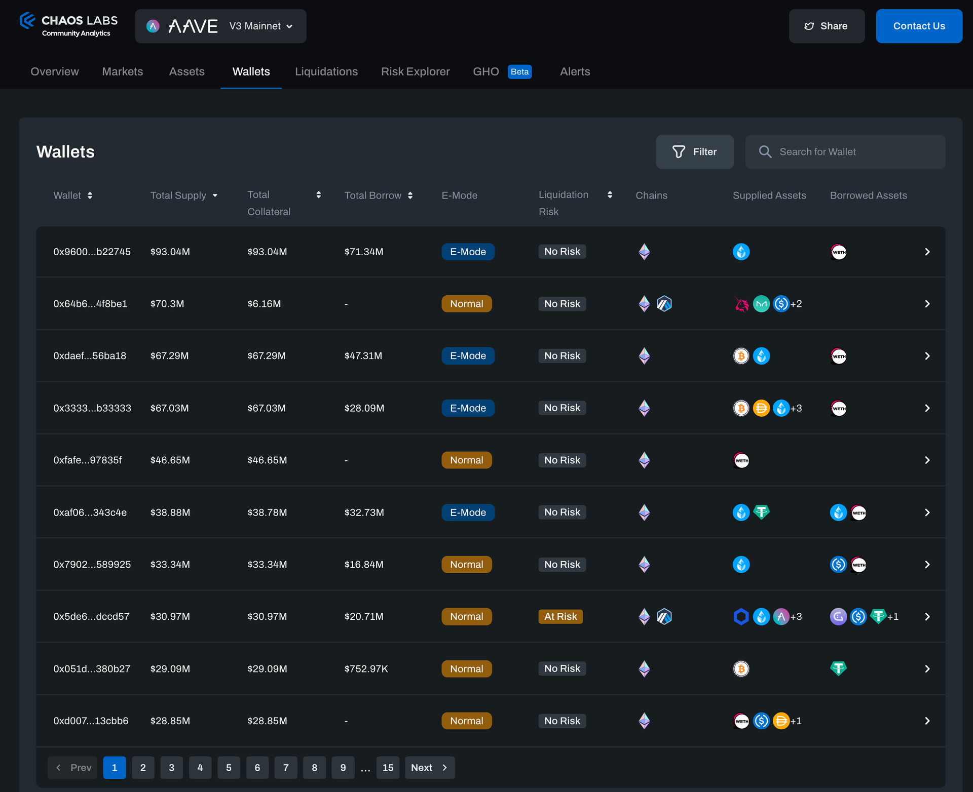Click the At Risk badge
Image resolution: width=973 pixels, height=792 pixels.
tap(560, 617)
